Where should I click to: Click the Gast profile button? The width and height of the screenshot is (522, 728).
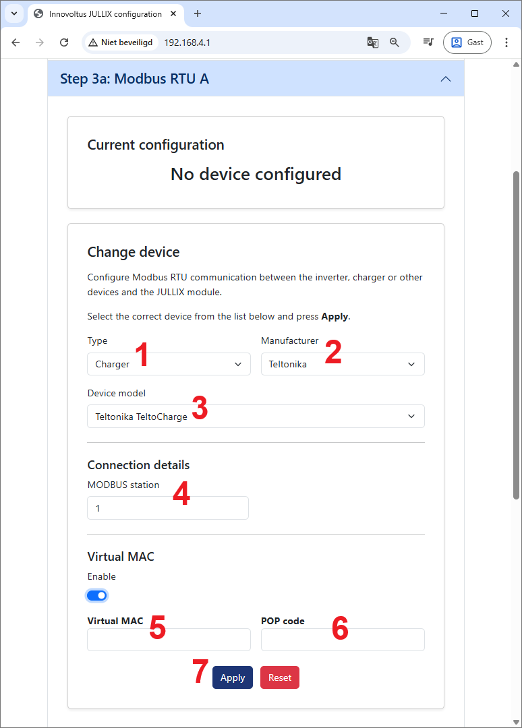[x=467, y=42]
